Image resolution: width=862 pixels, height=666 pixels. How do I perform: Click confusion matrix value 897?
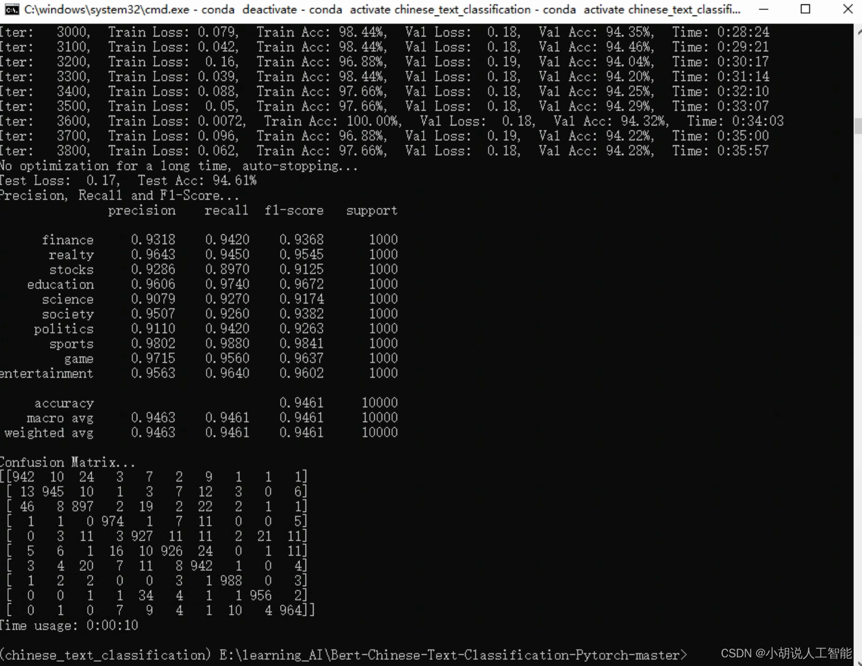[82, 507]
